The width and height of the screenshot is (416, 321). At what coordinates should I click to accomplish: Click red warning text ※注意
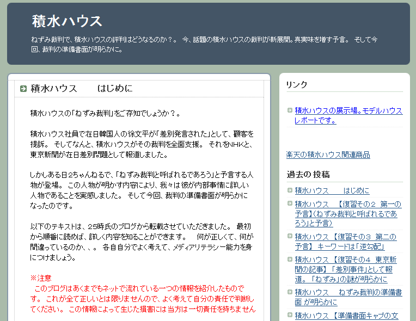[x=41, y=278]
